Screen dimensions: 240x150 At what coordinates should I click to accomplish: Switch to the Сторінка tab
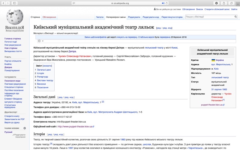point(35,17)
